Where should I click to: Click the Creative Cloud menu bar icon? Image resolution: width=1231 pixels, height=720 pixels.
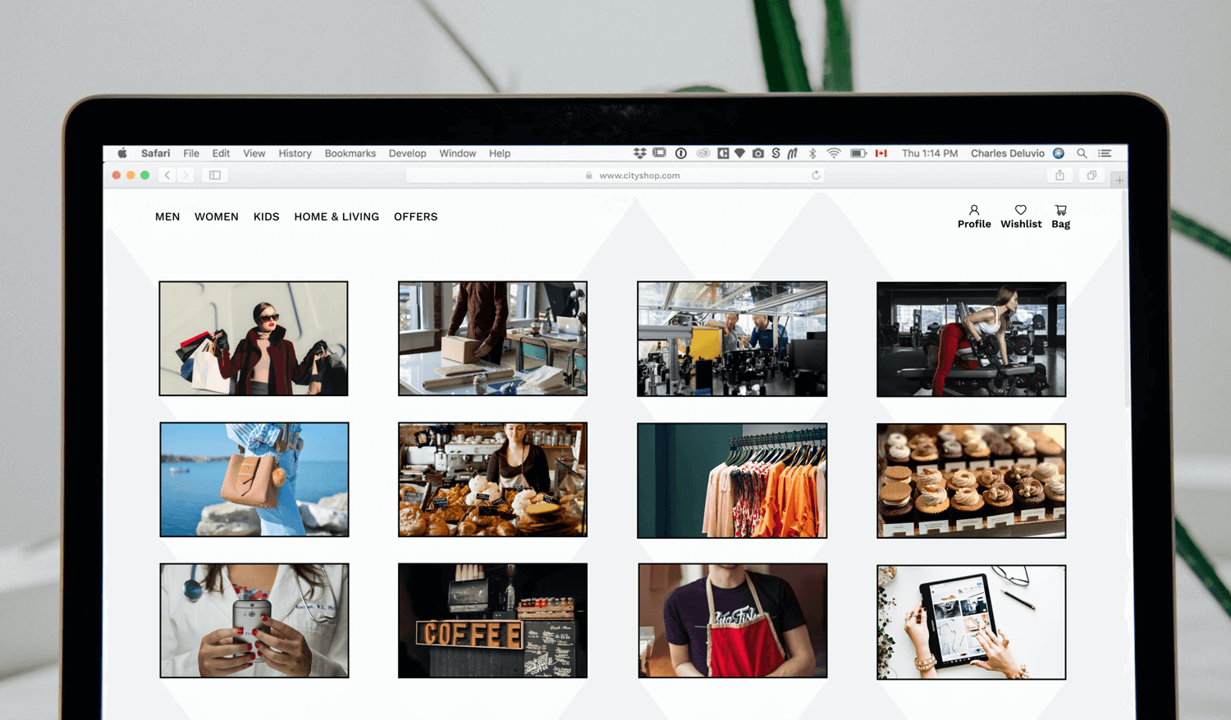pos(703,153)
